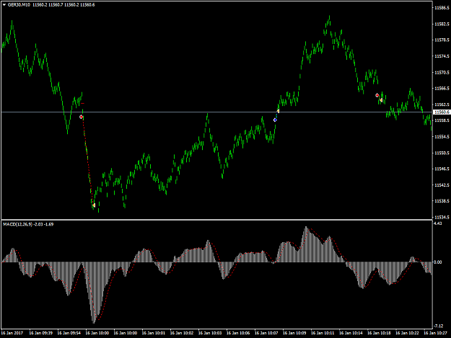Click time axis label 16 Jan 10:07
The image size is (451, 338).
click(x=266, y=333)
